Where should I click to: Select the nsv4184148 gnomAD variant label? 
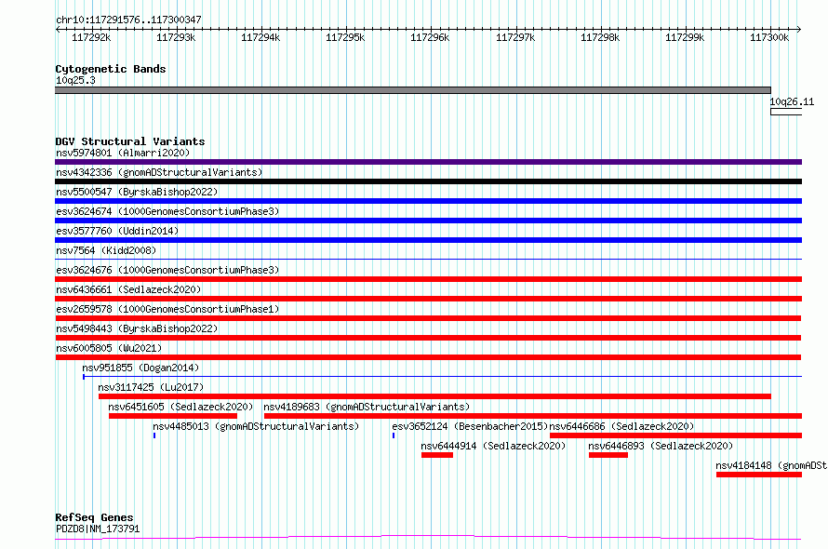pyautogui.click(x=771, y=465)
